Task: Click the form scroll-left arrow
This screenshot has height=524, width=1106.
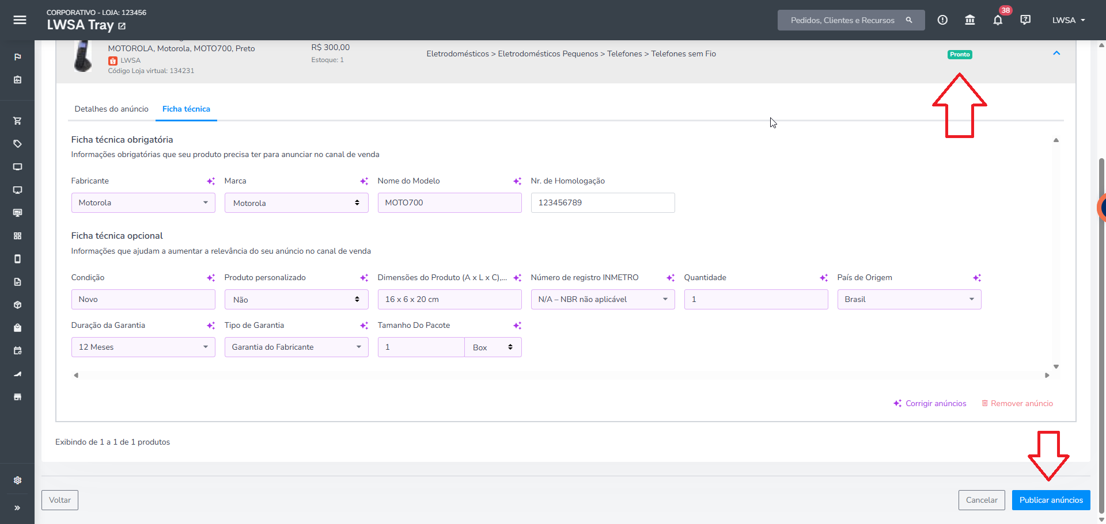Action: [x=76, y=375]
